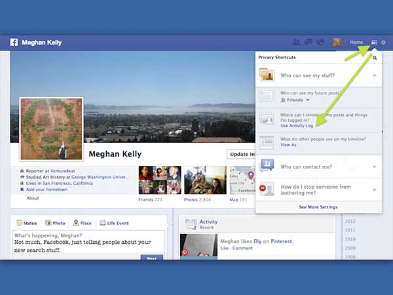Expand 'How do I stop someone' chevron

[x=375, y=189]
